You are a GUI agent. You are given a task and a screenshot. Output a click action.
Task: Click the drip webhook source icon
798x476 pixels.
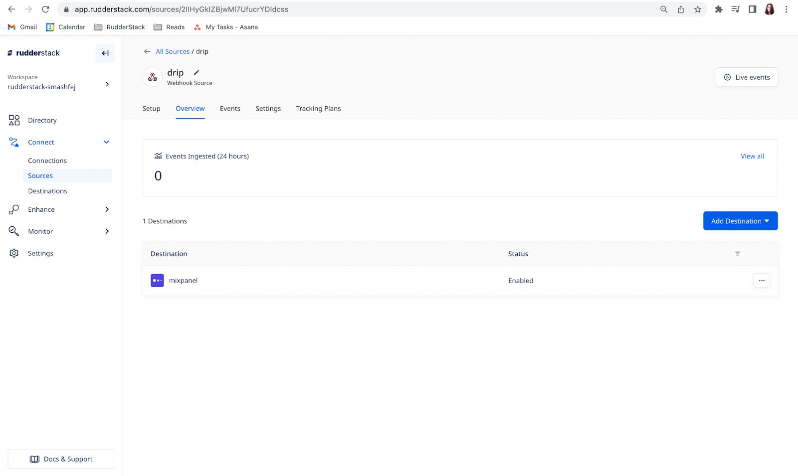click(153, 77)
